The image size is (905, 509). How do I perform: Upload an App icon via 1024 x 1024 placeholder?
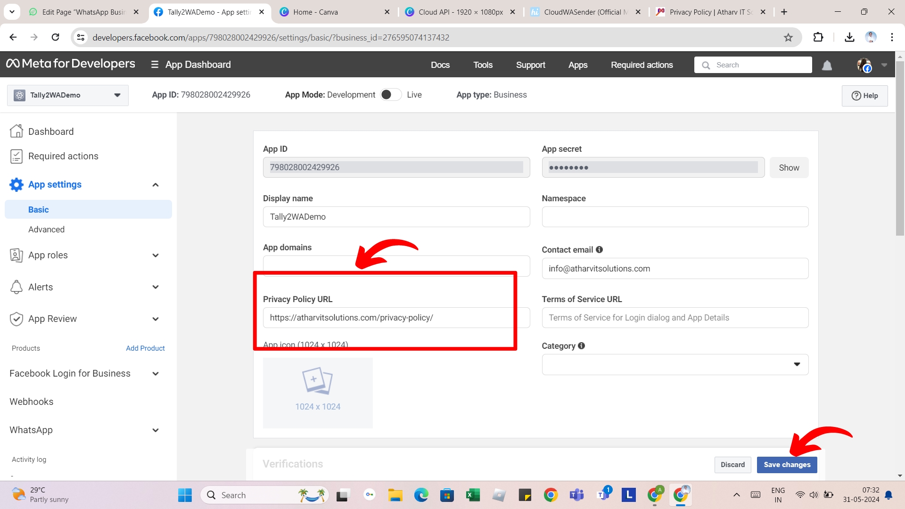(318, 393)
